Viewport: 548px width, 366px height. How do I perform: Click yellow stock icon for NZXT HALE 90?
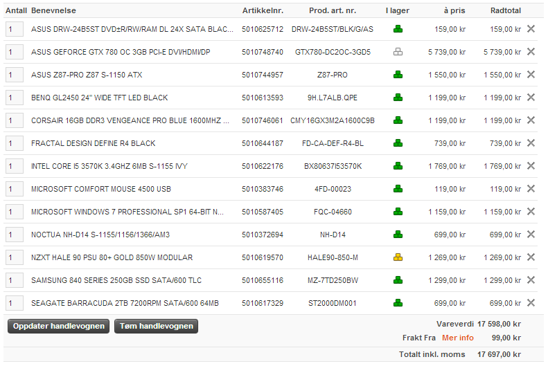point(398,257)
